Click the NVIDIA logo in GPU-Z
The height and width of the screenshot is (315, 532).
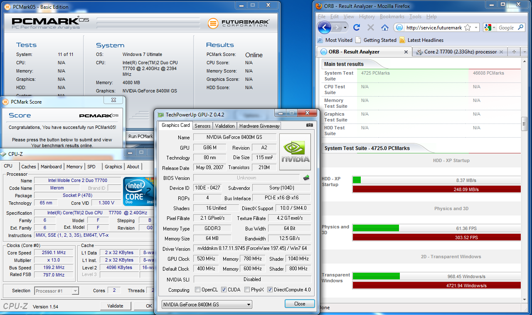(x=295, y=152)
